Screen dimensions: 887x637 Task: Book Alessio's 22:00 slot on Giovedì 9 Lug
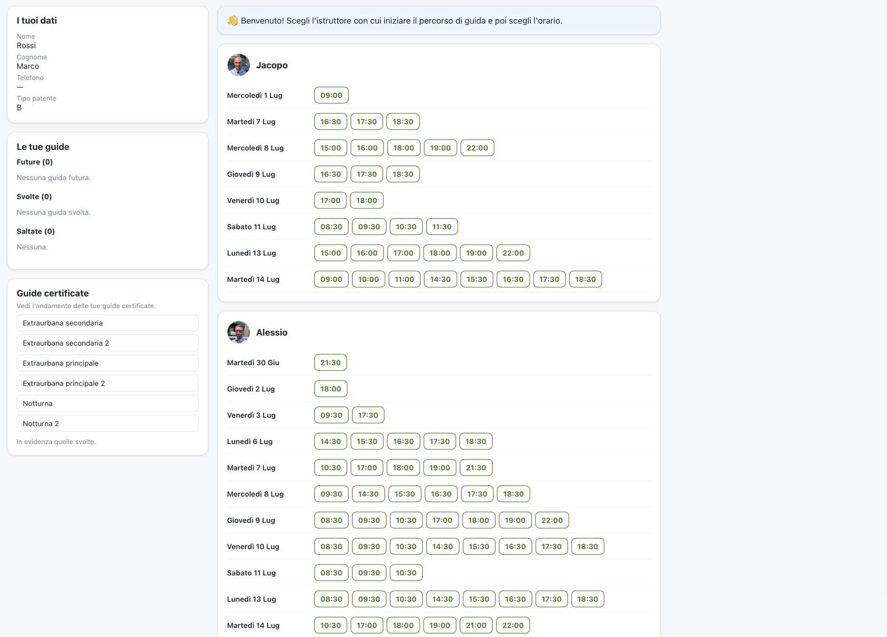coord(552,520)
